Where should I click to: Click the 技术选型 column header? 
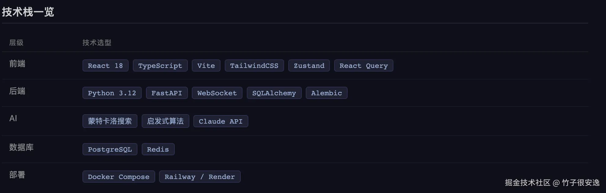(97, 43)
